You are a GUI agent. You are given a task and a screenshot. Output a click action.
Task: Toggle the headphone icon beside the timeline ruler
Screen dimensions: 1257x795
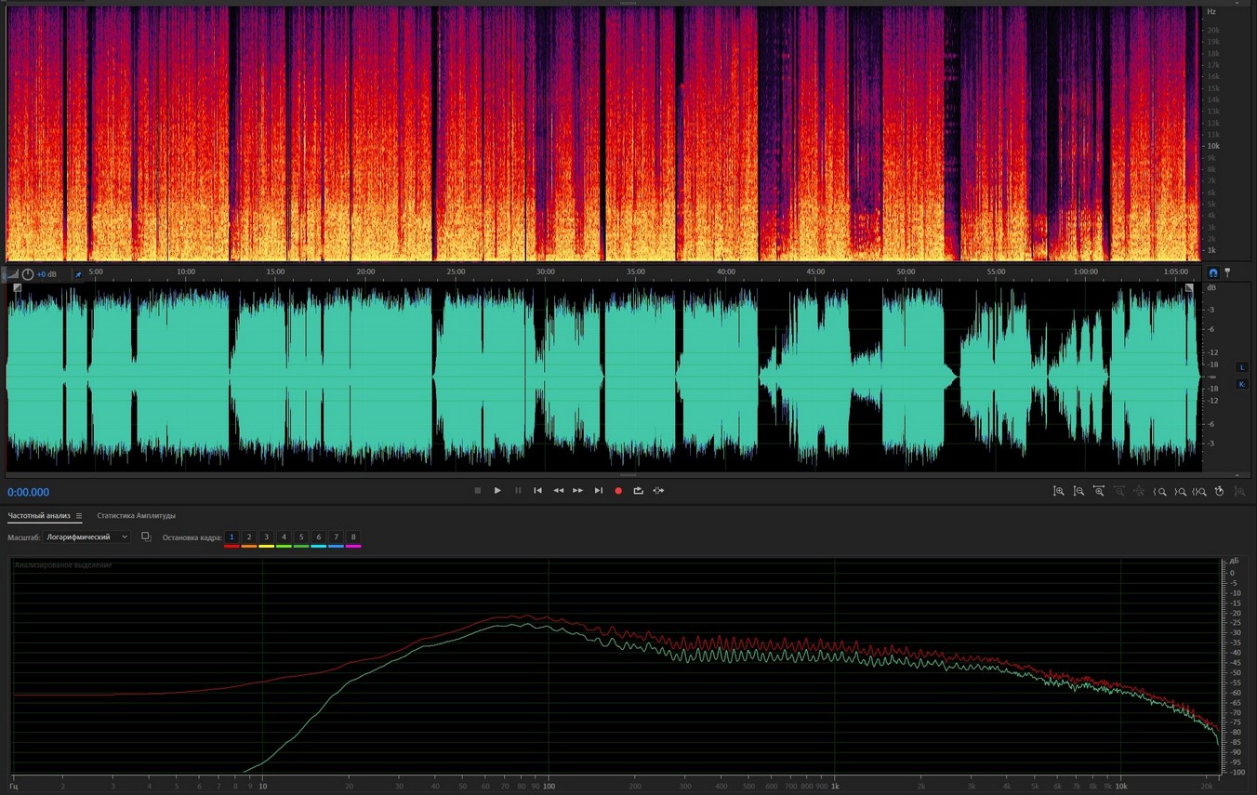pos(1213,273)
